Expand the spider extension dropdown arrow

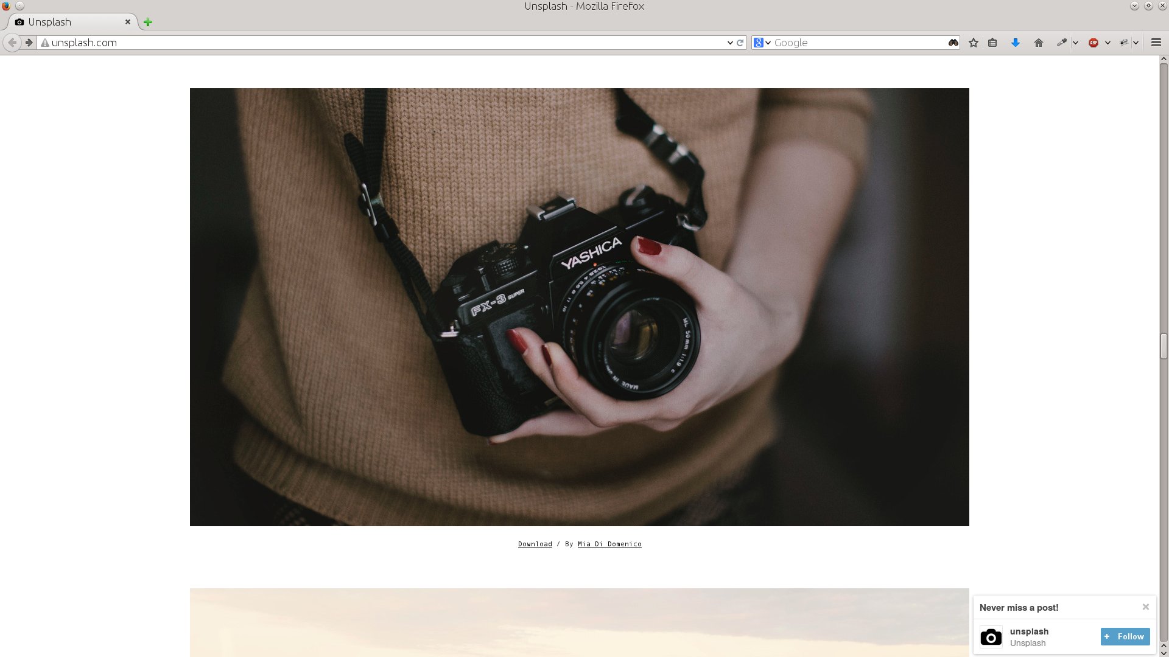coord(1136,43)
